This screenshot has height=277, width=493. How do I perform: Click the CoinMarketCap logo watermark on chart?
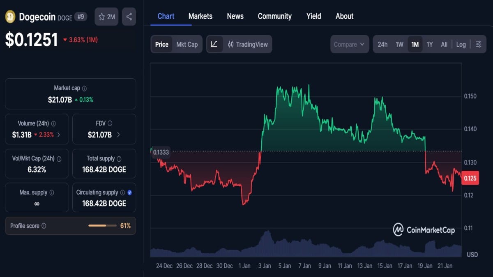point(424,229)
